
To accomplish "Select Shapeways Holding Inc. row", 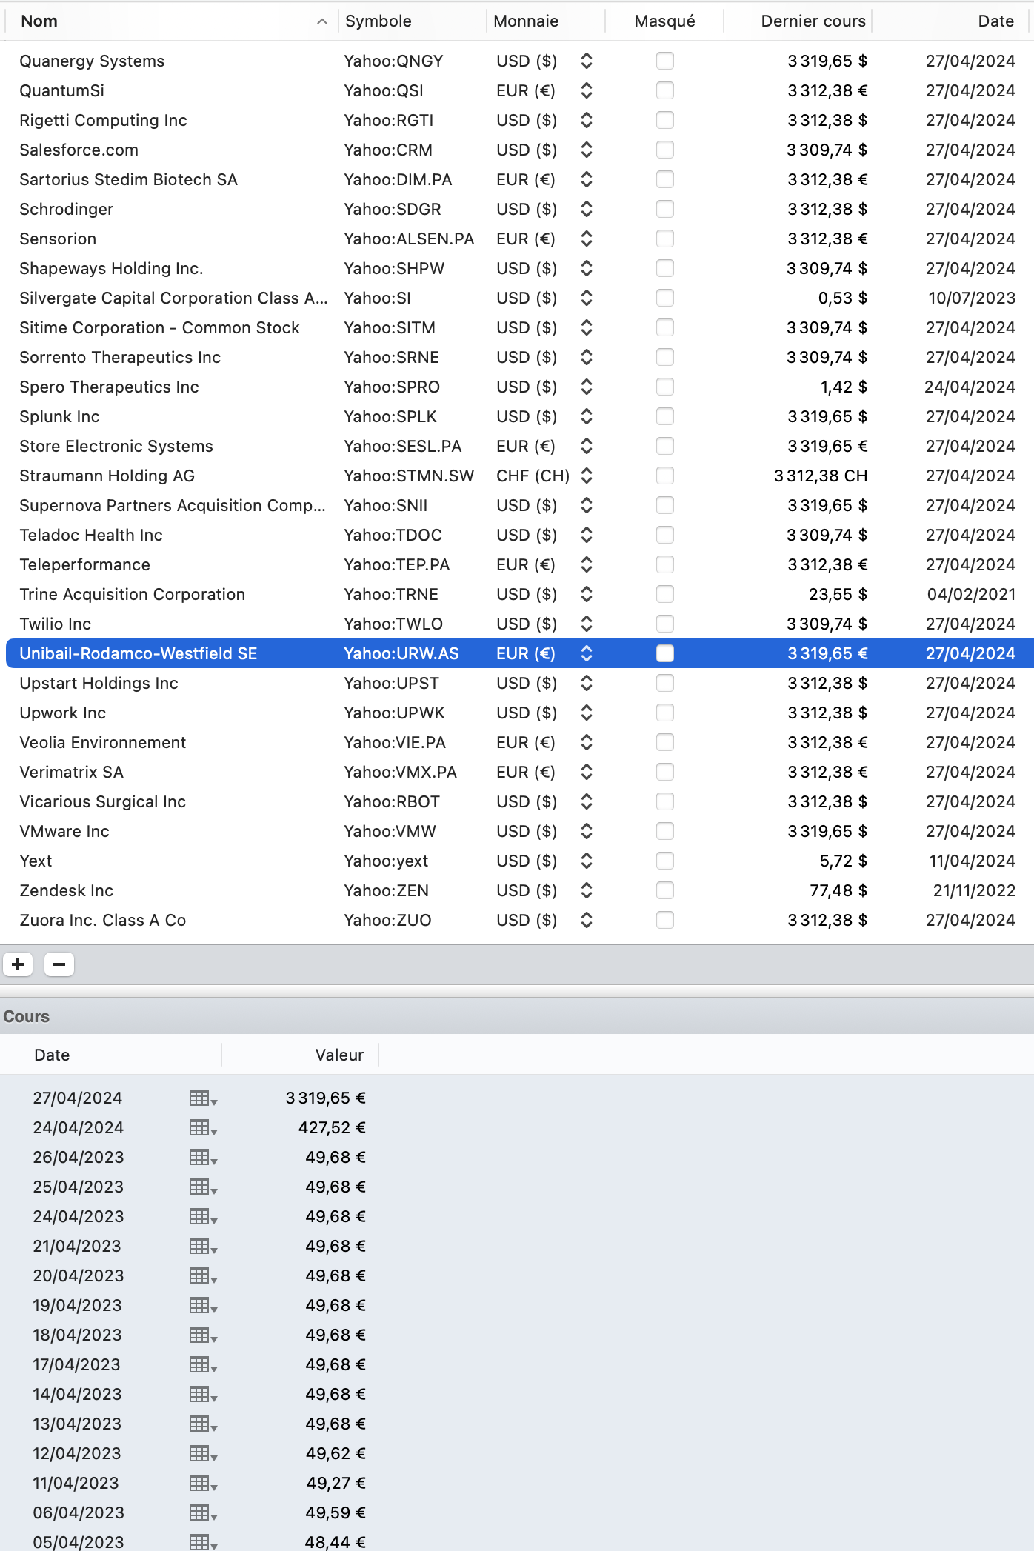I will click(x=517, y=268).
